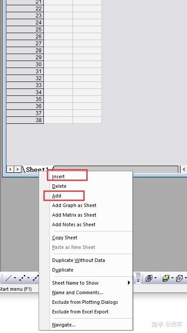Image resolution: width=187 pixels, height=333 pixels.
Task: Click the first column cell in row 37
Action: click(58, 113)
